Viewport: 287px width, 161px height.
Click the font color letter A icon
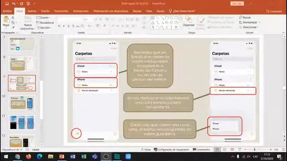(x=104, y=26)
